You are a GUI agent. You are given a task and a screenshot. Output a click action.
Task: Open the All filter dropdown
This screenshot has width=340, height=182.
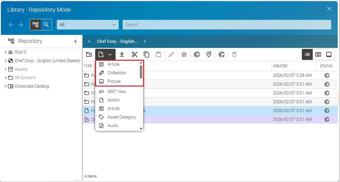coord(87,25)
